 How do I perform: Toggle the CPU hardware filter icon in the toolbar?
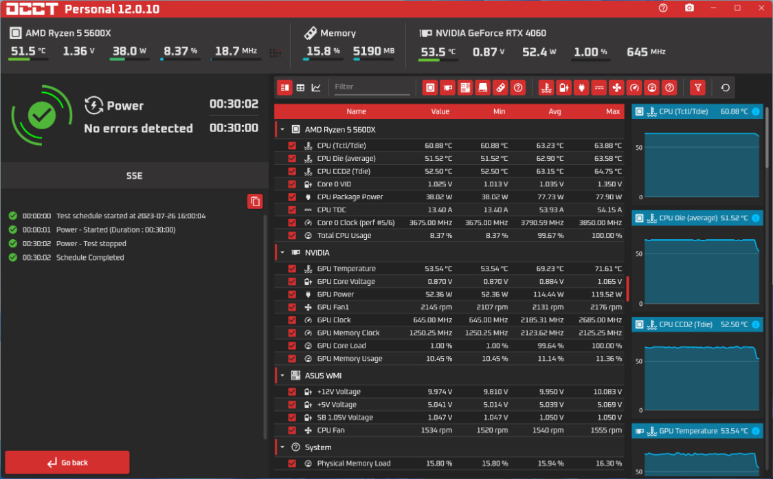pos(430,88)
